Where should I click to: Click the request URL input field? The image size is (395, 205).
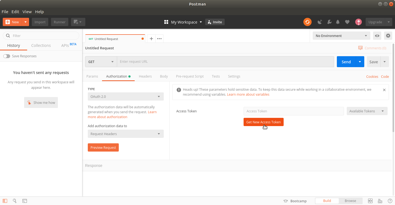225,62
